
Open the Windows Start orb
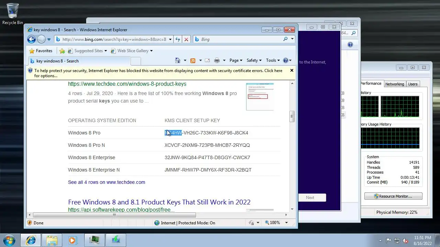coord(9,240)
